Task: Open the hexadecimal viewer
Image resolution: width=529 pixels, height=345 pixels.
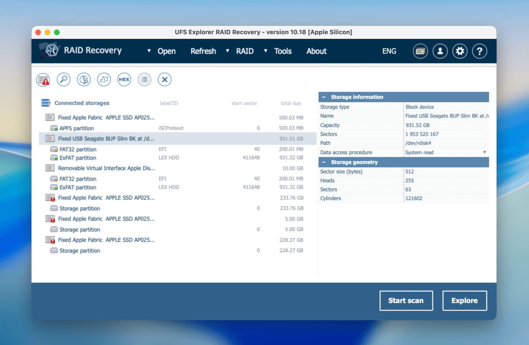Action: point(124,79)
